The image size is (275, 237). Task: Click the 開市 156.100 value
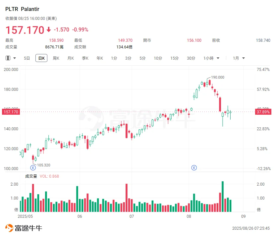(x=194, y=40)
